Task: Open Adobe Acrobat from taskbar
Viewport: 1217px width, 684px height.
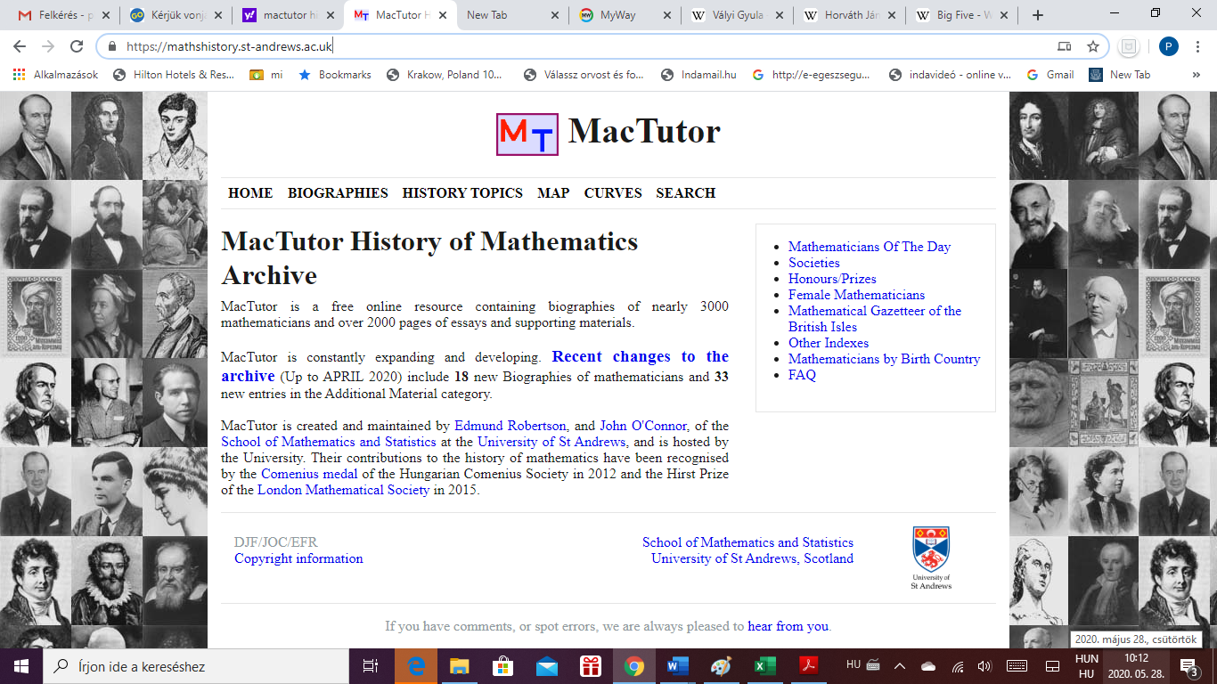Action: tap(808, 666)
